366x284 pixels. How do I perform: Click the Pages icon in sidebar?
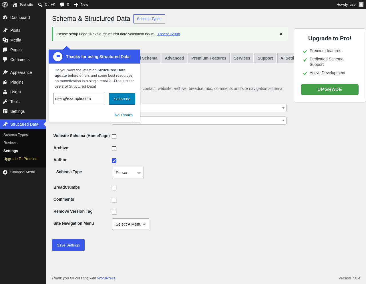point(5,50)
